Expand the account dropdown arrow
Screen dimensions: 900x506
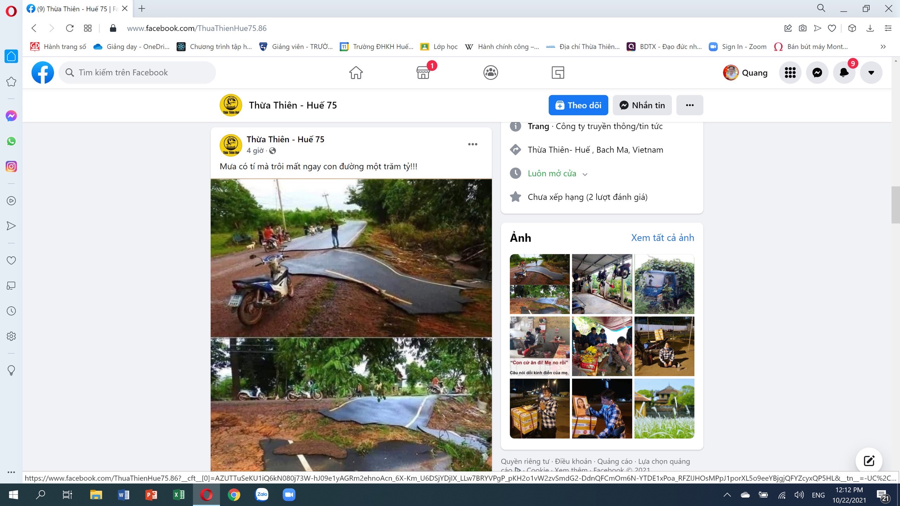pos(871,73)
